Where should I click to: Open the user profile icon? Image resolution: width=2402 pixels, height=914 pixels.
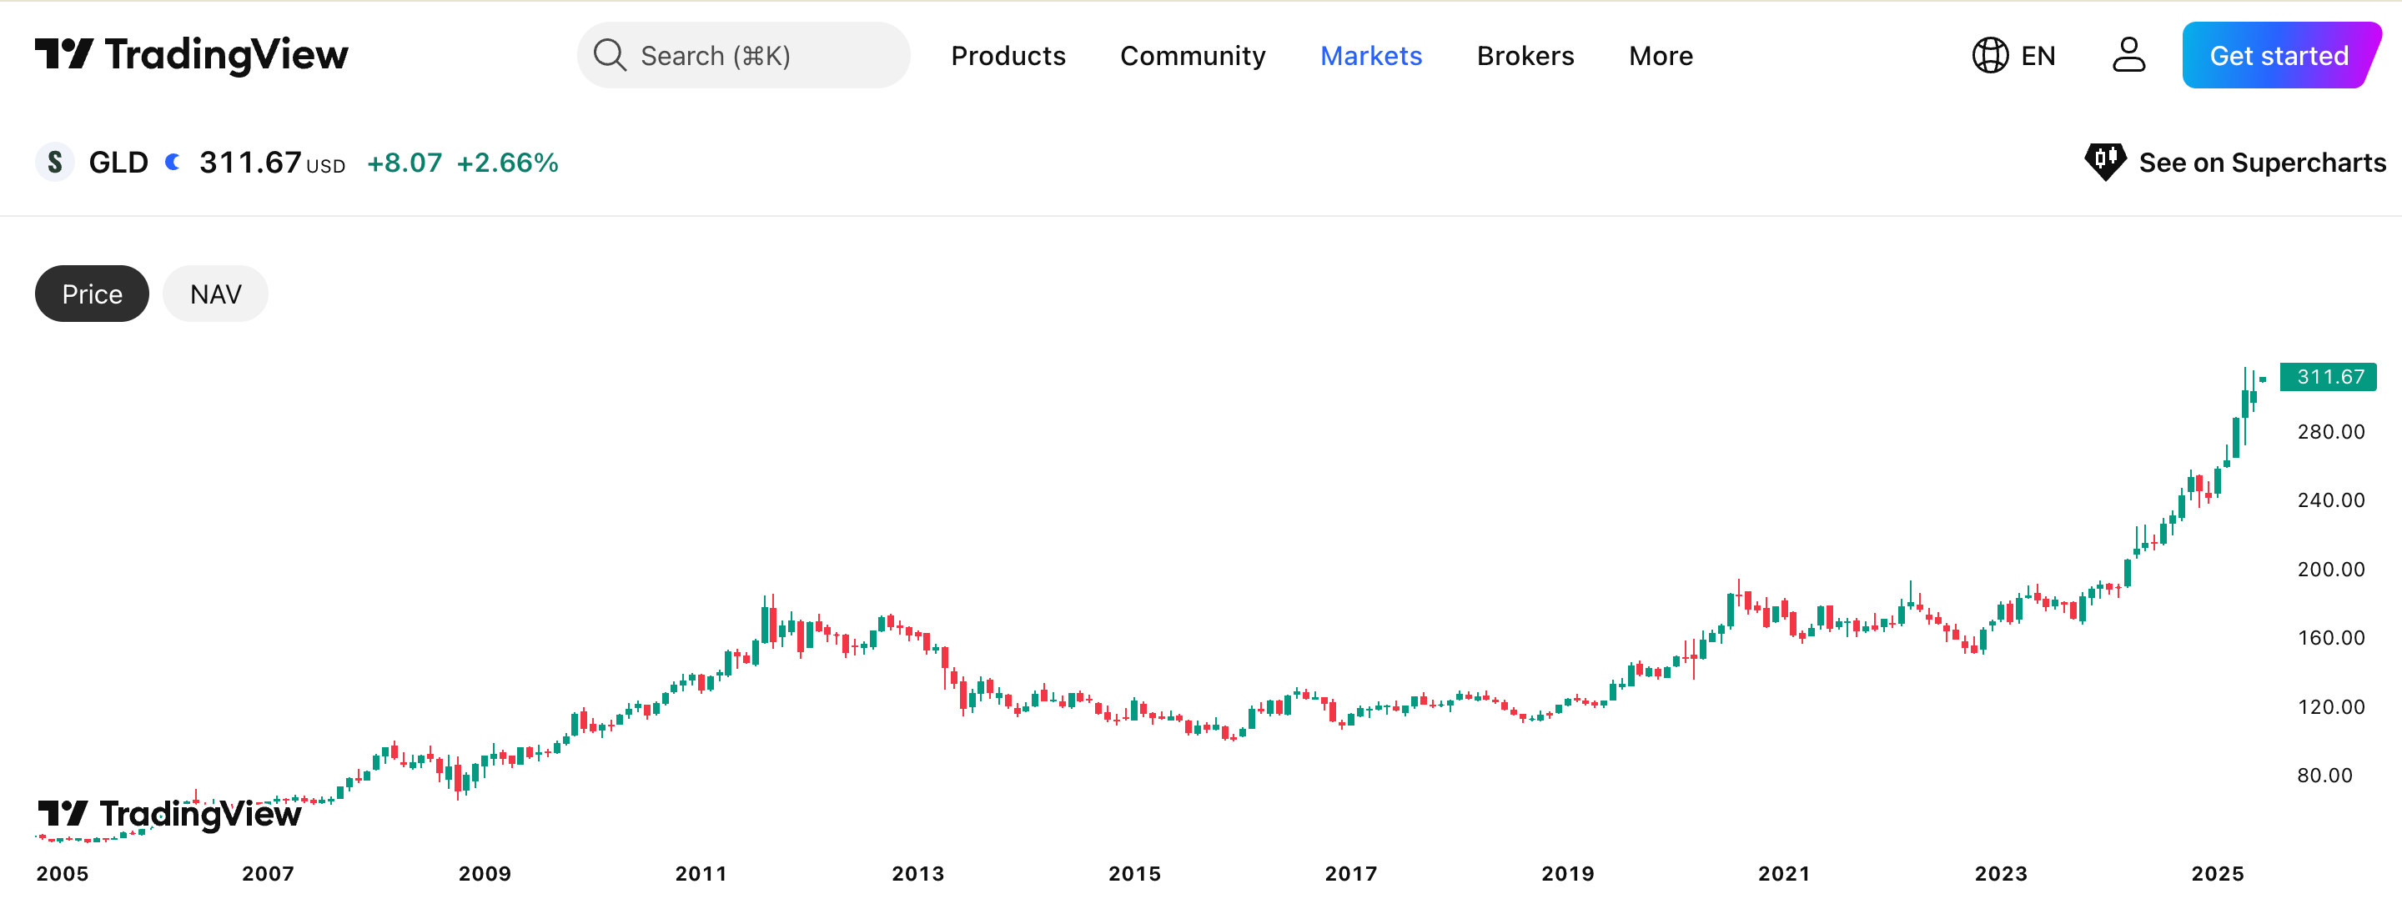point(2128,55)
